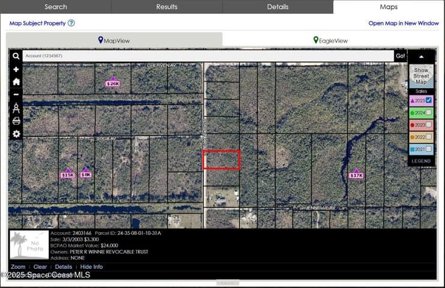Open the parcel Details link
This screenshot has width=445, height=288.
coord(64,267)
